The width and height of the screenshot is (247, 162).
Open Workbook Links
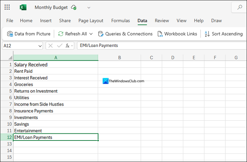(177, 34)
